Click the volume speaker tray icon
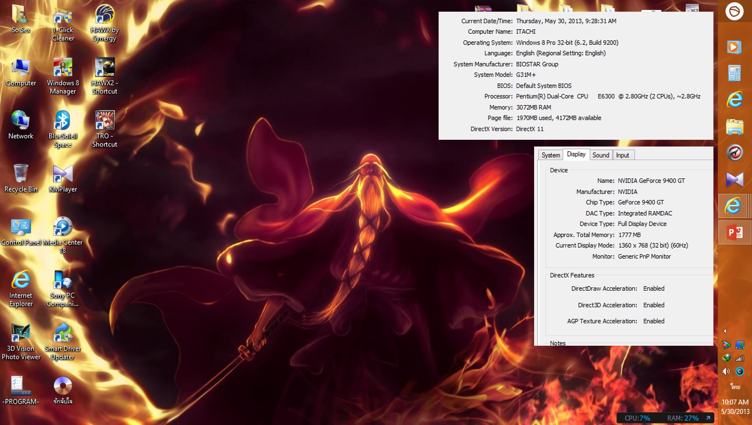752x425 pixels. (726, 371)
